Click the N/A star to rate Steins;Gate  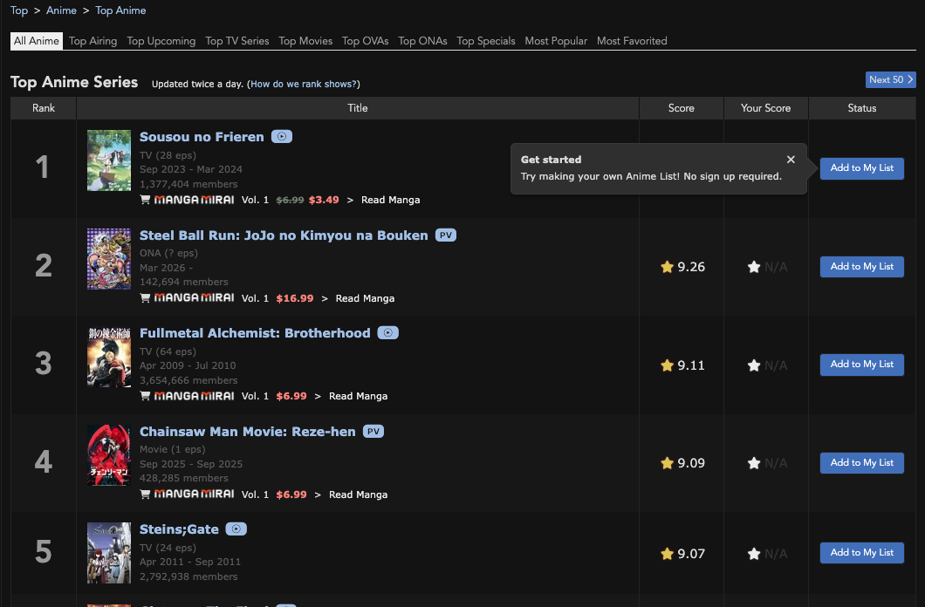point(754,553)
